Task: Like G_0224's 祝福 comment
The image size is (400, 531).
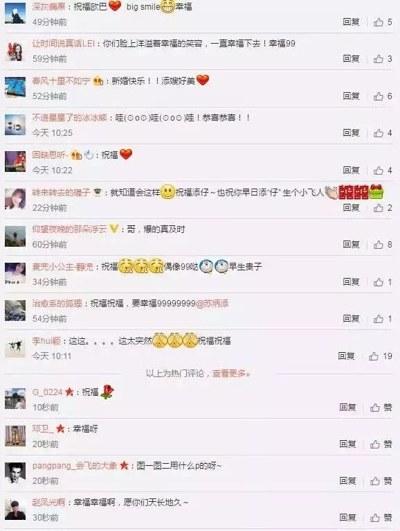Action: (x=375, y=407)
